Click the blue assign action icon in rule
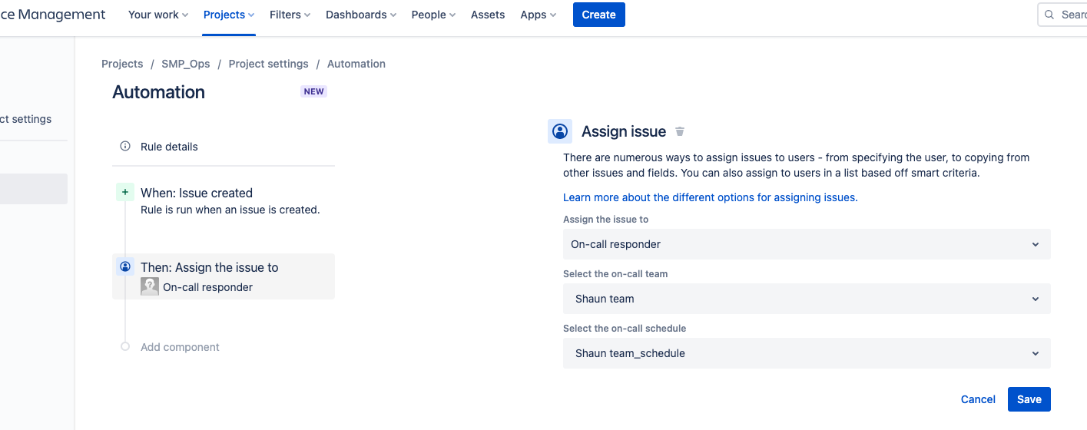 [x=125, y=267]
